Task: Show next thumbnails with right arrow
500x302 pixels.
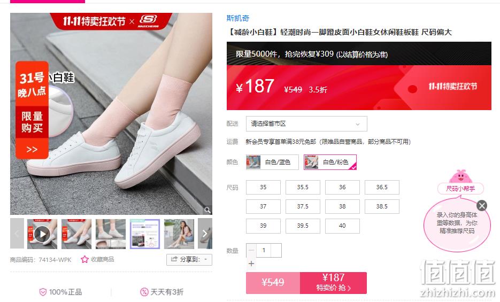Action: (x=205, y=234)
